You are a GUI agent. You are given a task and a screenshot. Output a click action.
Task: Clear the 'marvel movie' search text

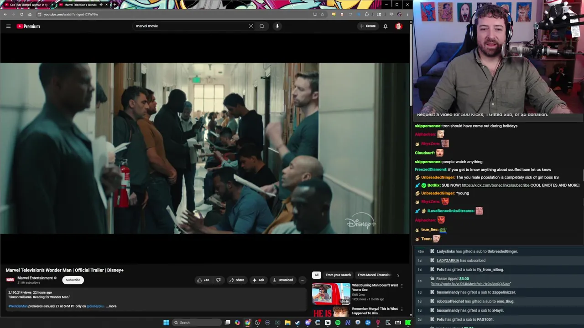pyautogui.click(x=250, y=26)
